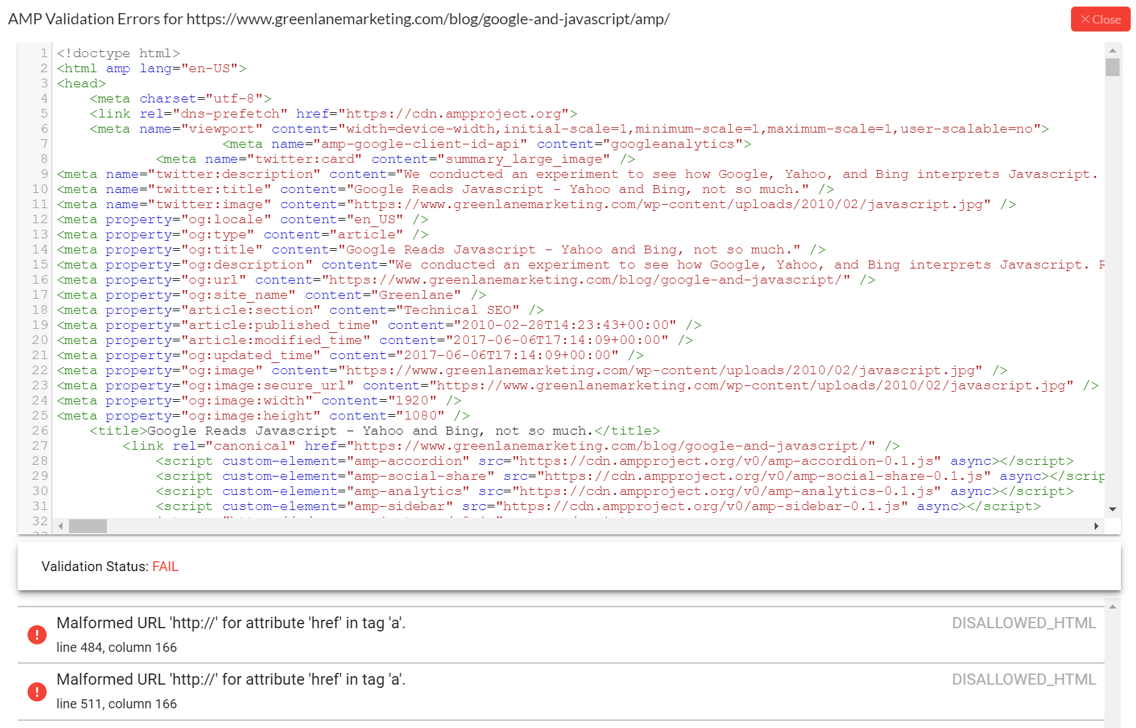Click the amp-social-share script line
The image size is (1136, 728).
(x=630, y=476)
